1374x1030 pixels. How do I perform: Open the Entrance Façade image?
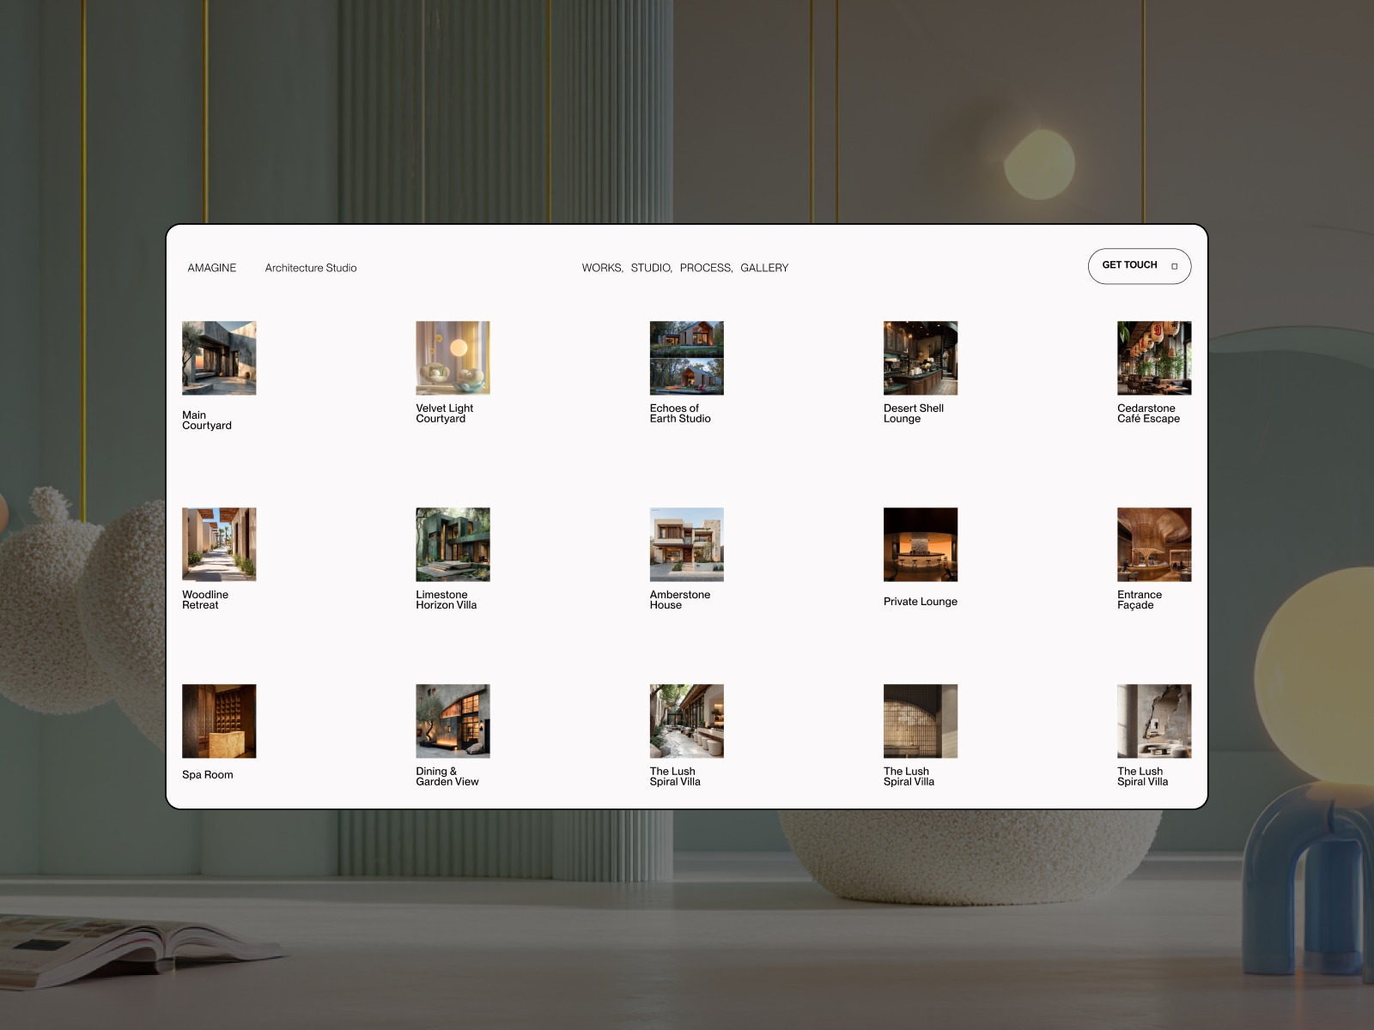click(x=1153, y=543)
